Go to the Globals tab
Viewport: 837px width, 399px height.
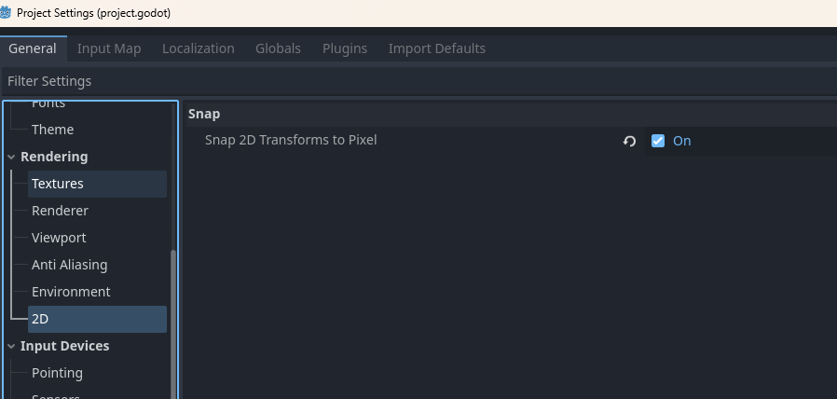pyautogui.click(x=278, y=48)
